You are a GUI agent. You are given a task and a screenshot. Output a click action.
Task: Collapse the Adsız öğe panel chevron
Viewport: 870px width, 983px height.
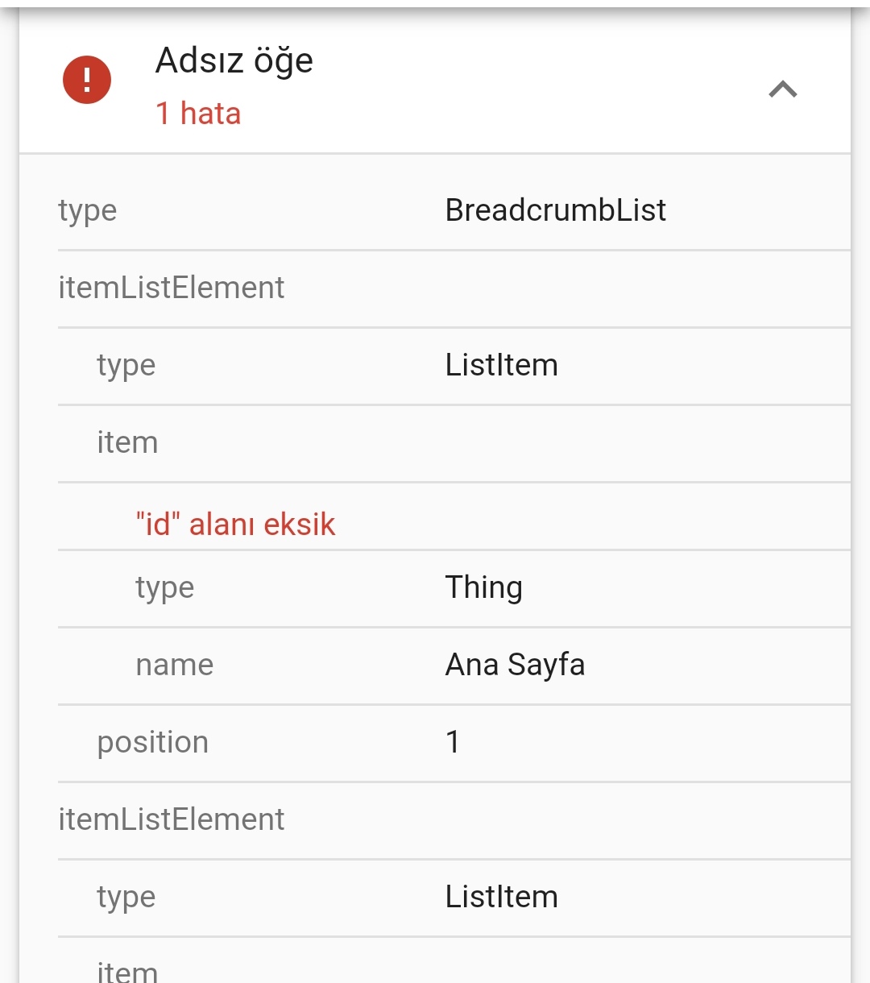[783, 89]
